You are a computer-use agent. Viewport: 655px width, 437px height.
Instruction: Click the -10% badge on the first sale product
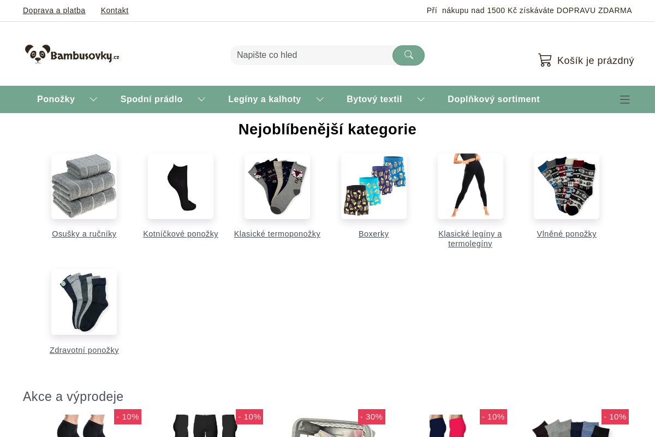(127, 417)
